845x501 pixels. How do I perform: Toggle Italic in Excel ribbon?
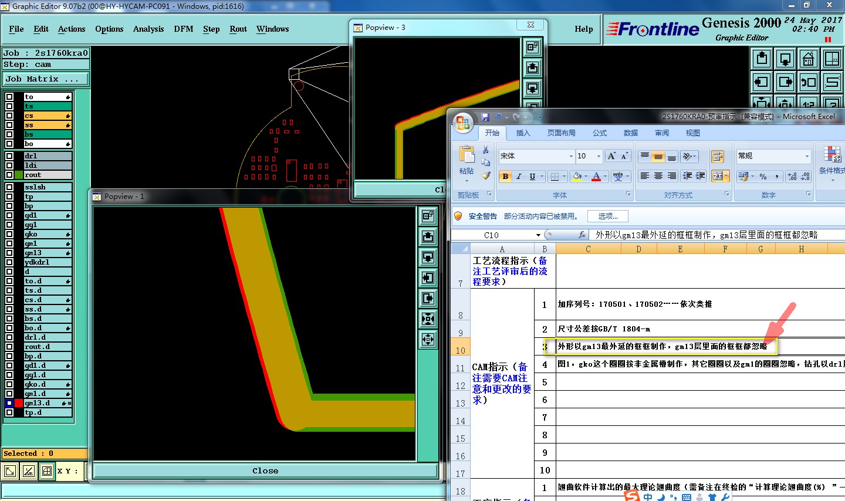[519, 176]
